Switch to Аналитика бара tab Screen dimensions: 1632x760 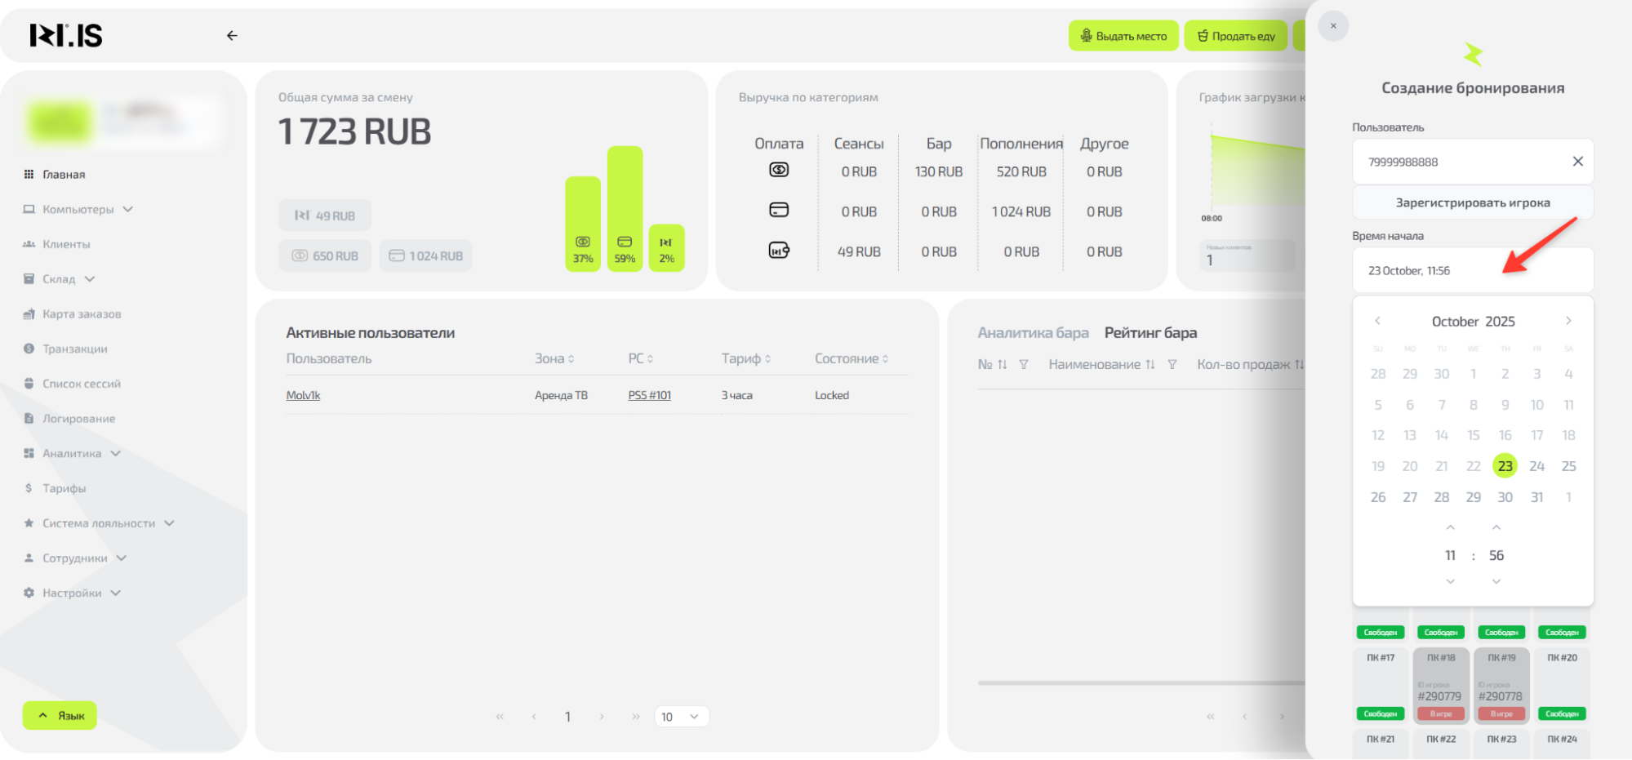tap(1033, 333)
